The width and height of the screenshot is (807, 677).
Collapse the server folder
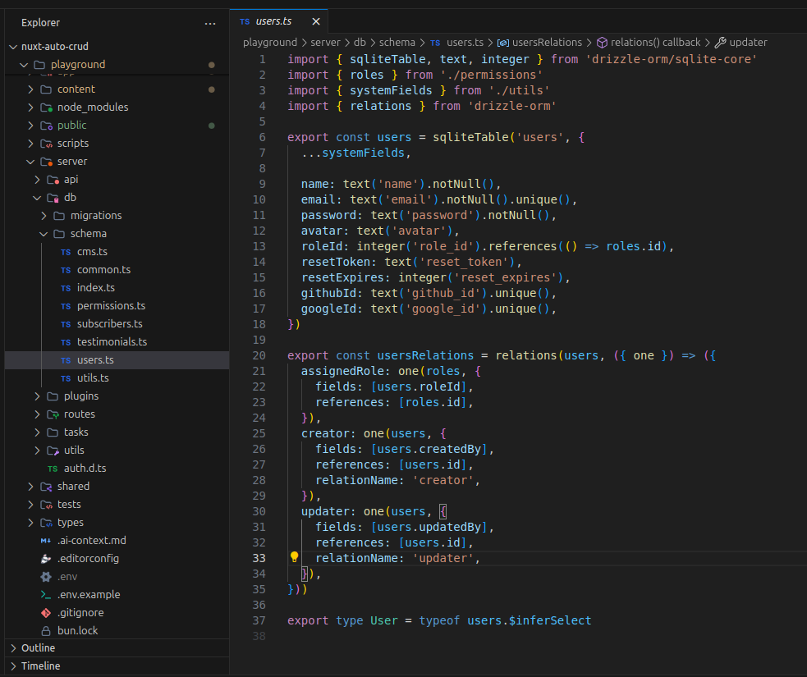[x=30, y=162]
